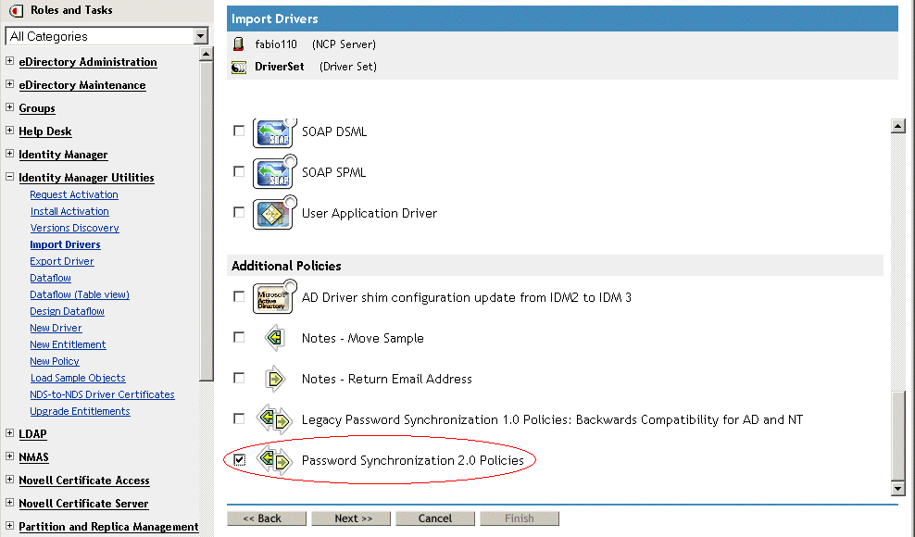The width and height of the screenshot is (915, 537).
Task: Click the User Application Driver icon
Action: 273,213
